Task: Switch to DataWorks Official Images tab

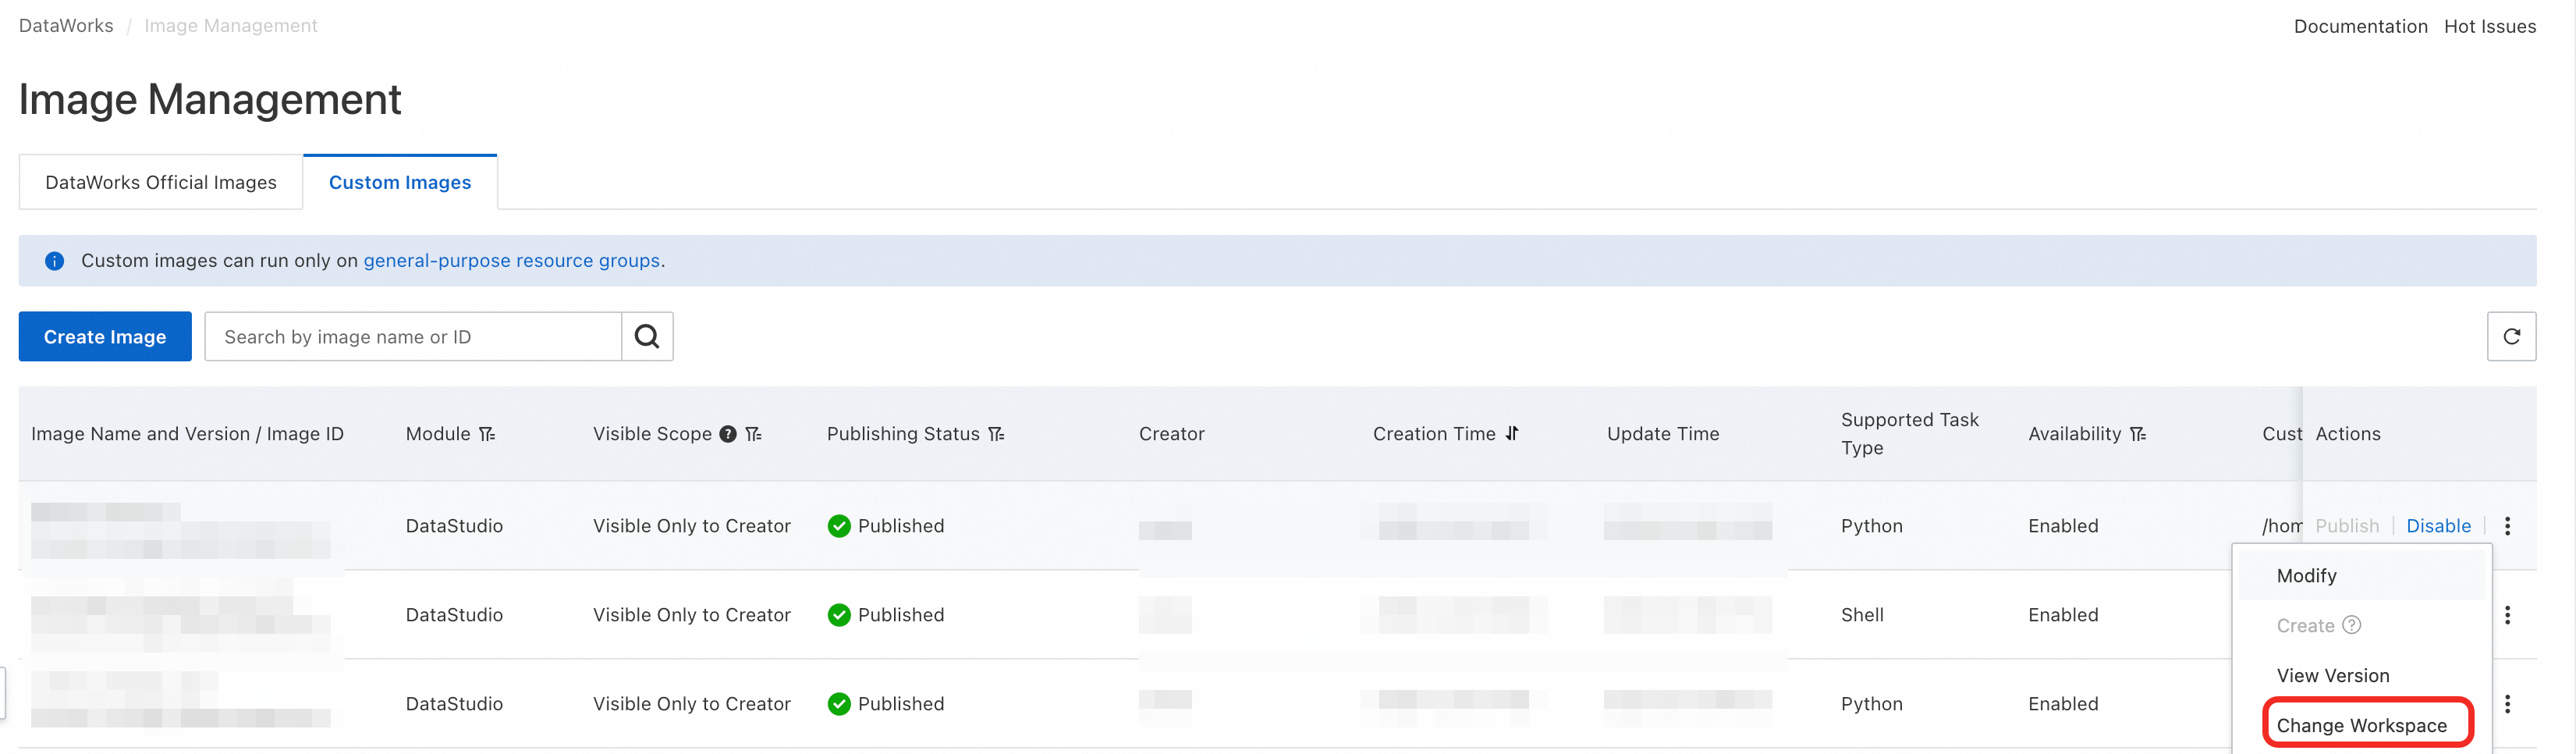Action: click(x=161, y=182)
